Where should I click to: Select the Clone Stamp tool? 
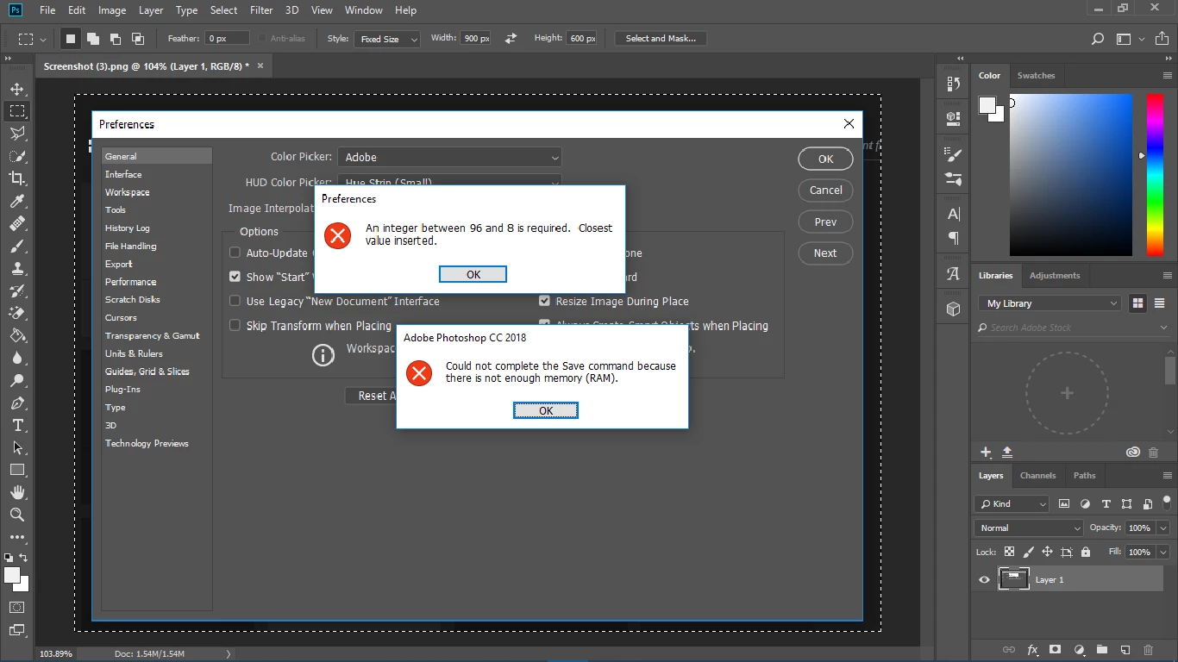pos(16,268)
